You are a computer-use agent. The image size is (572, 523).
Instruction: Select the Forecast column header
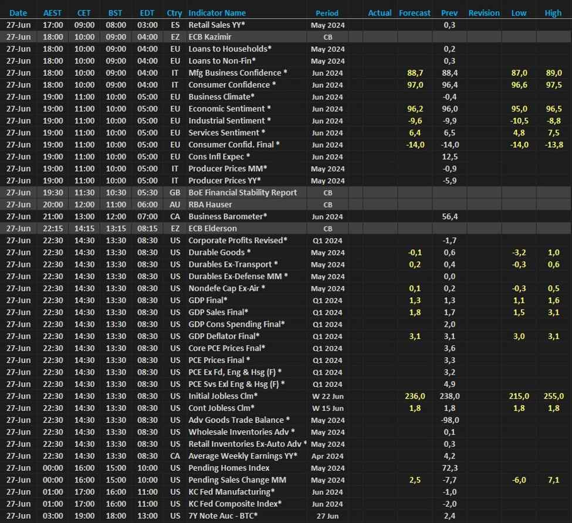[x=414, y=13]
